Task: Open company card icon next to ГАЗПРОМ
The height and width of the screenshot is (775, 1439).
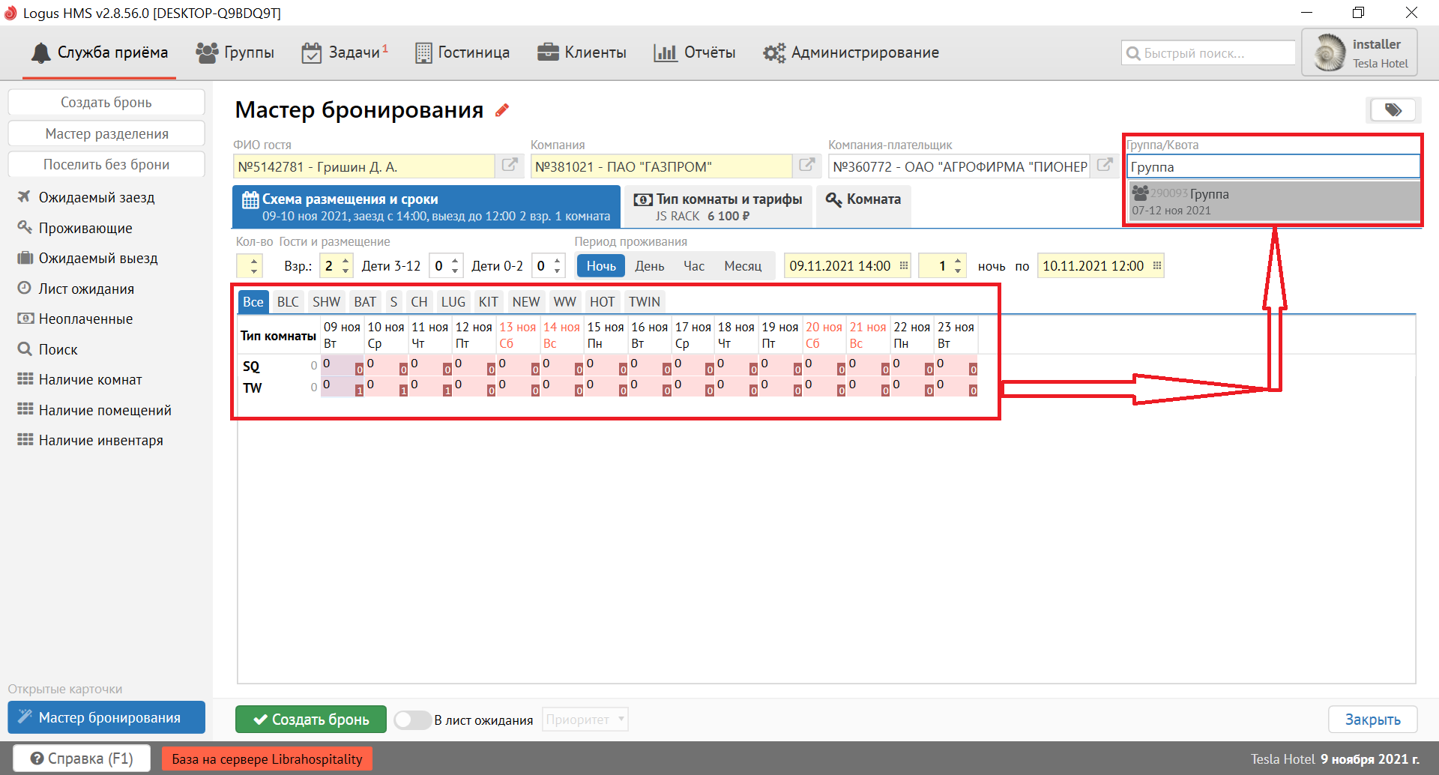Action: pos(807,166)
